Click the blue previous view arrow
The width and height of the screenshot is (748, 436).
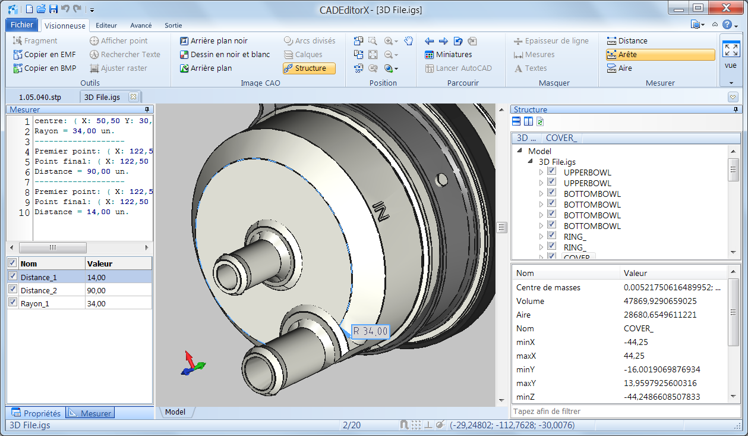430,41
